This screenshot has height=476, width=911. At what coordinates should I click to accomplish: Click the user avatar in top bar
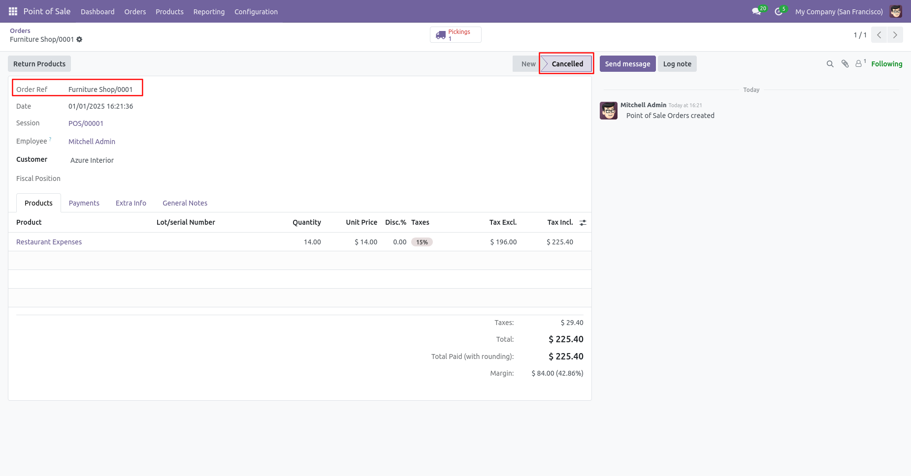(896, 11)
